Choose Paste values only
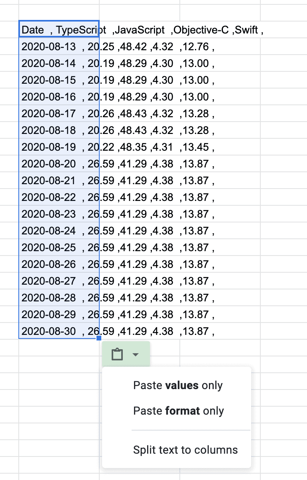Viewport: 307px width, 480px height. click(178, 386)
